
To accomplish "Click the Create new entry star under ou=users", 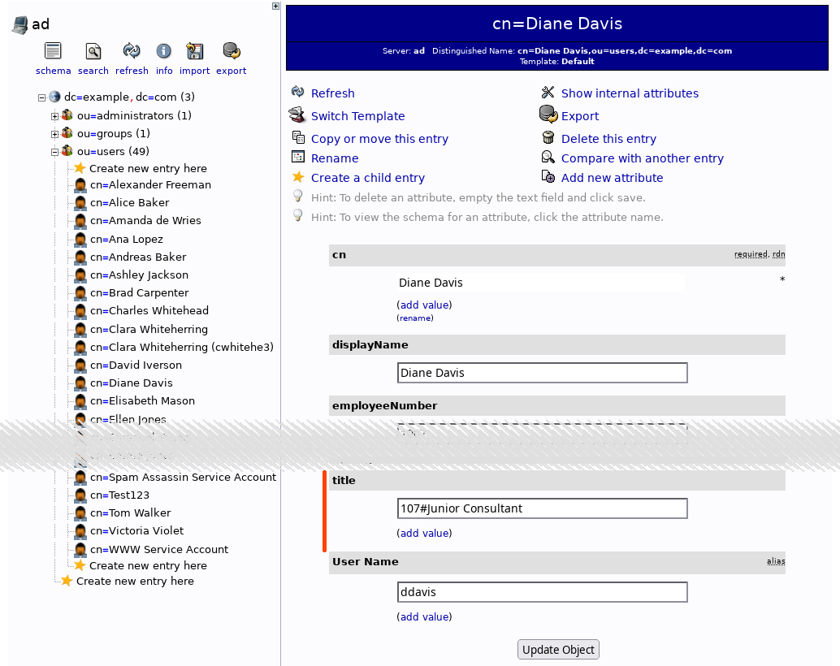I will click(80, 168).
